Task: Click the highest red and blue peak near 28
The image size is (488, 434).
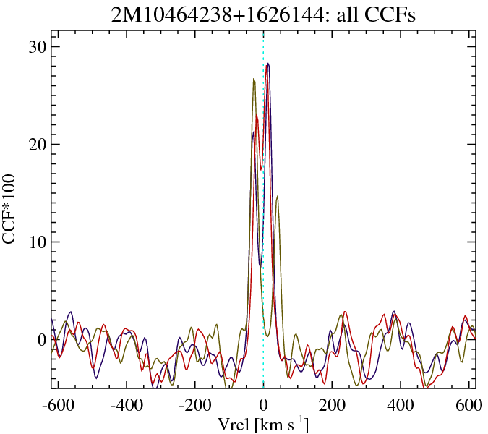Action: pos(268,64)
